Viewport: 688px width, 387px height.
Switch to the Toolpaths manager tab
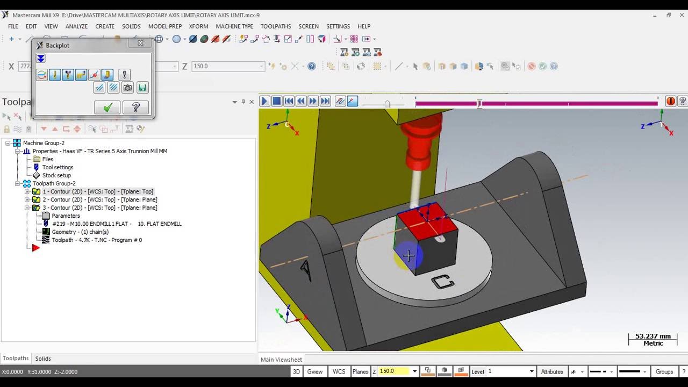point(16,359)
